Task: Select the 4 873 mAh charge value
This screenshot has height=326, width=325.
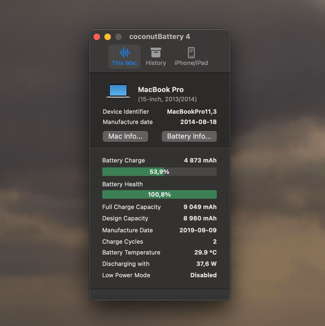Action: 200,160
